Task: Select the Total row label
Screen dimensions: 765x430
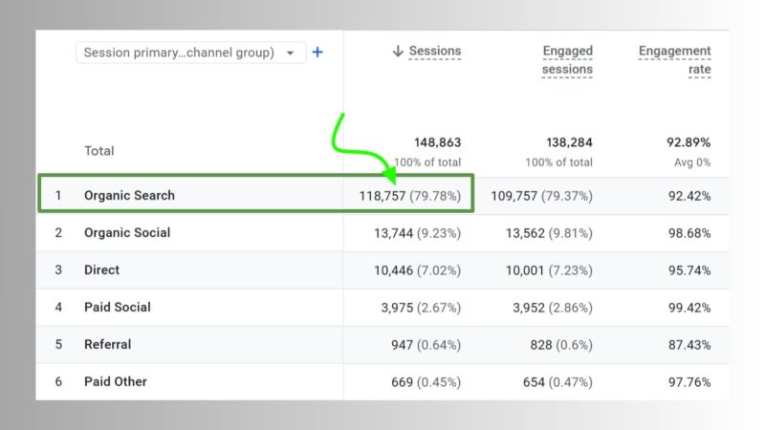Action: click(x=99, y=151)
